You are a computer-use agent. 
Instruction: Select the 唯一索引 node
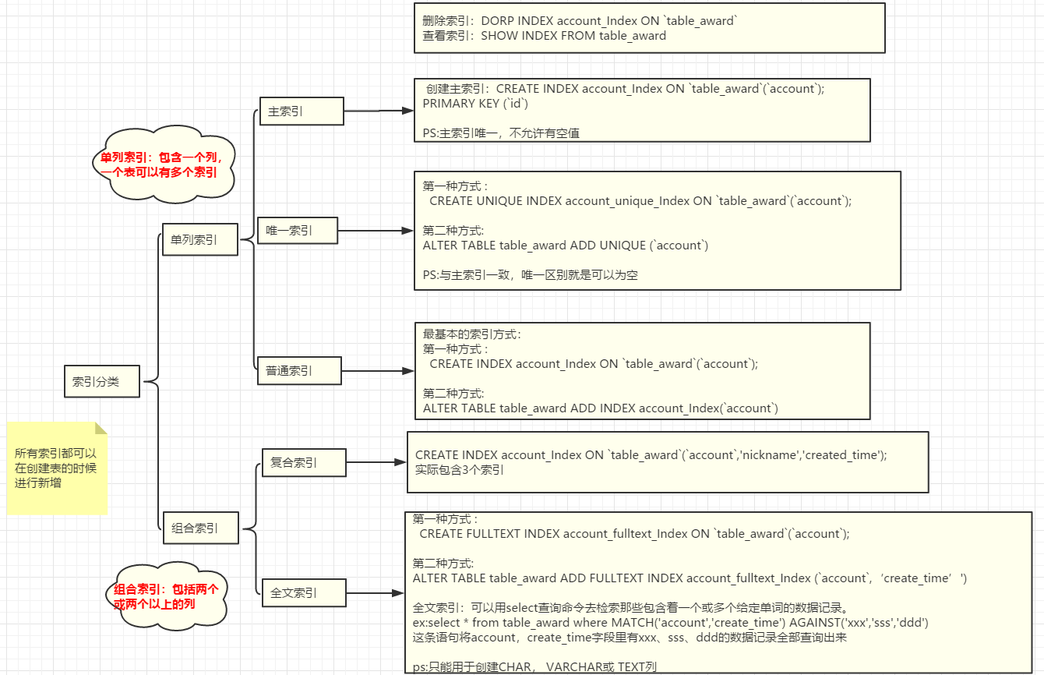click(297, 230)
